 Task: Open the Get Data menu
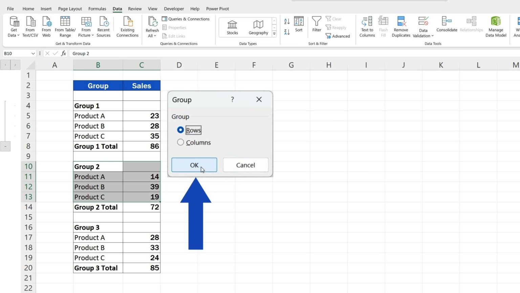pos(14,26)
